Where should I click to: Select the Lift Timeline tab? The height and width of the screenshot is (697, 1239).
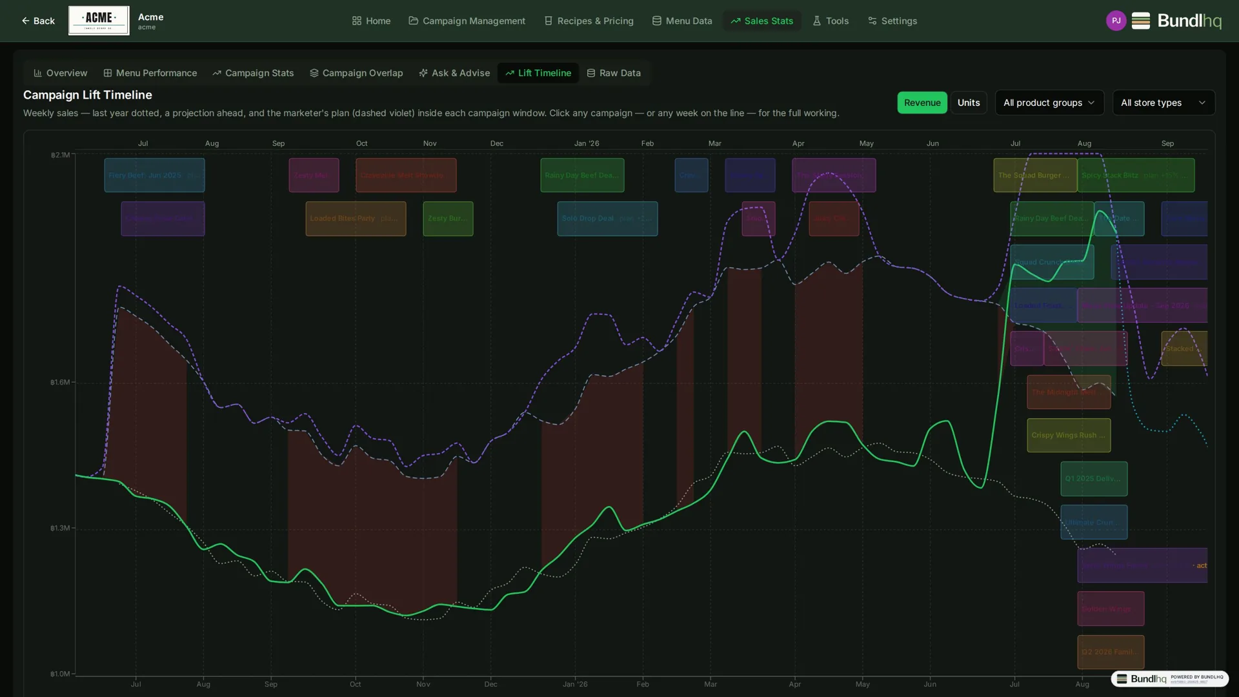538,73
